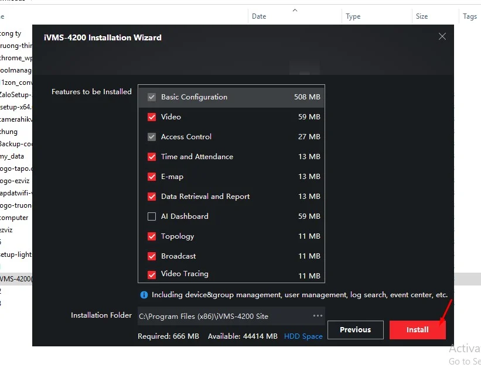This screenshot has height=368, width=481.
Task: Enable the AI Dashboard feature
Action: coord(152,216)
